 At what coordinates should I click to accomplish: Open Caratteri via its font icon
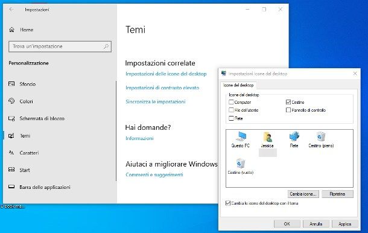(11, 153)
